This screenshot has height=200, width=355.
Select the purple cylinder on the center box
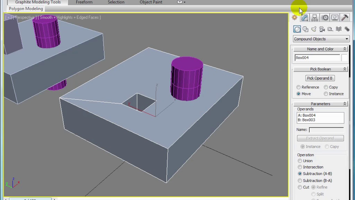(x=187, y=79)
